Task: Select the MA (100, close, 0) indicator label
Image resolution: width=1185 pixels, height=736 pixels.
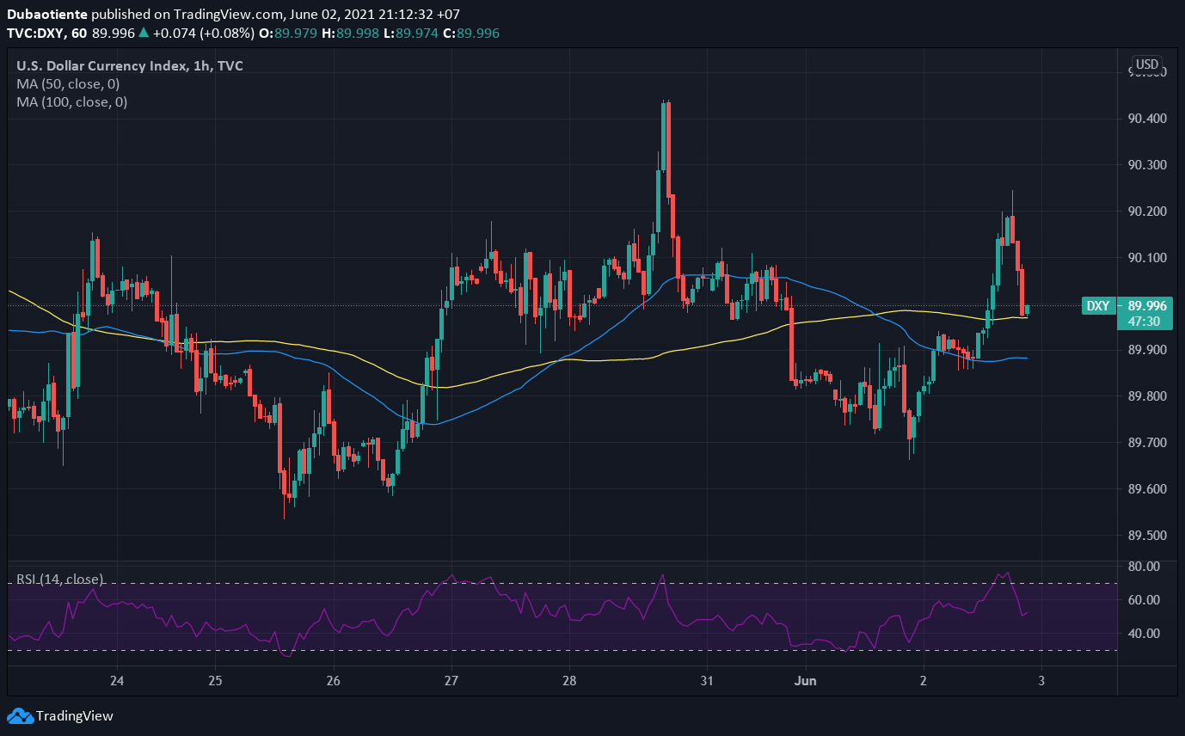Action: (x=71, y=101)
